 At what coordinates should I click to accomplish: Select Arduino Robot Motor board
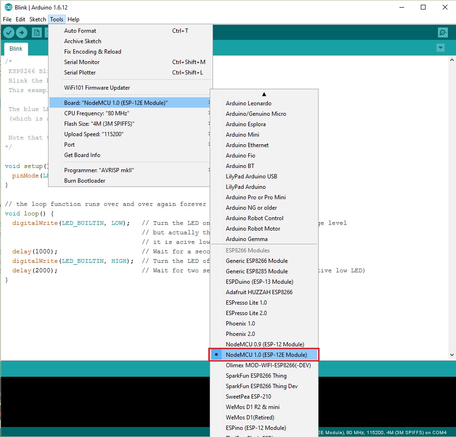click(264, 229)
